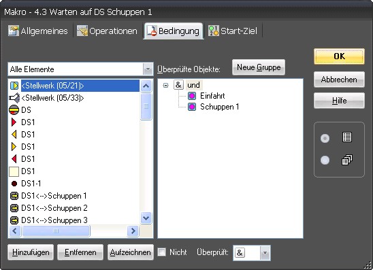Click the Hinzufügen button

tap(31, 252)
